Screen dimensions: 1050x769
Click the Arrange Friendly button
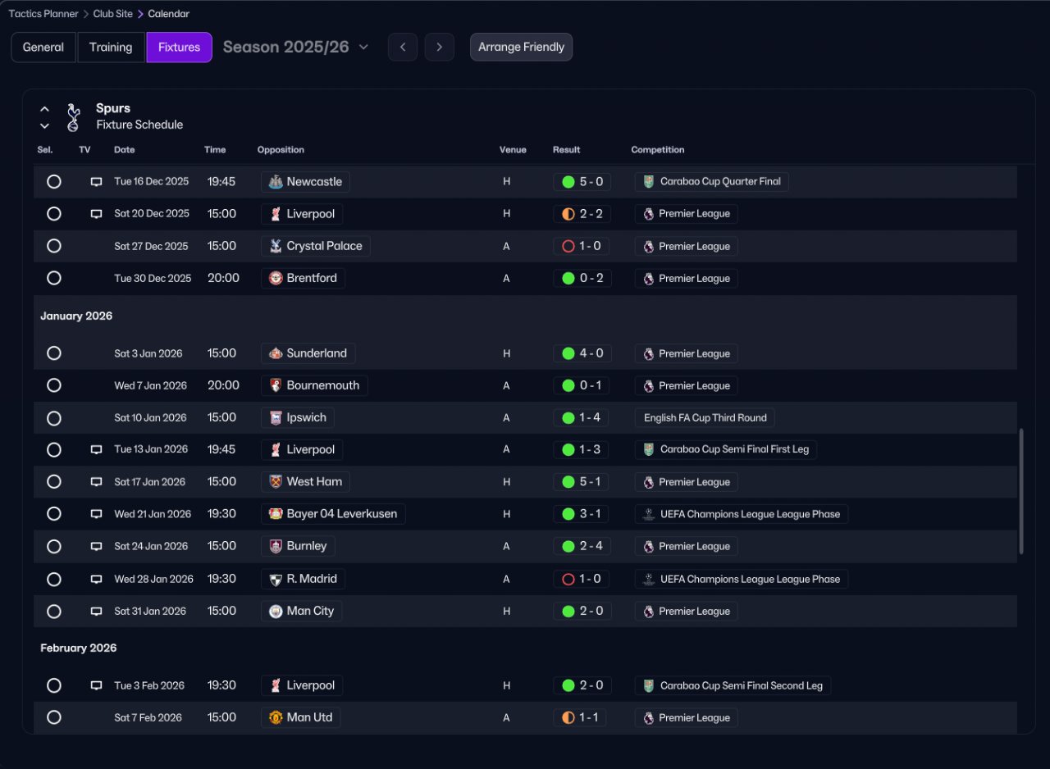(521, 47)
